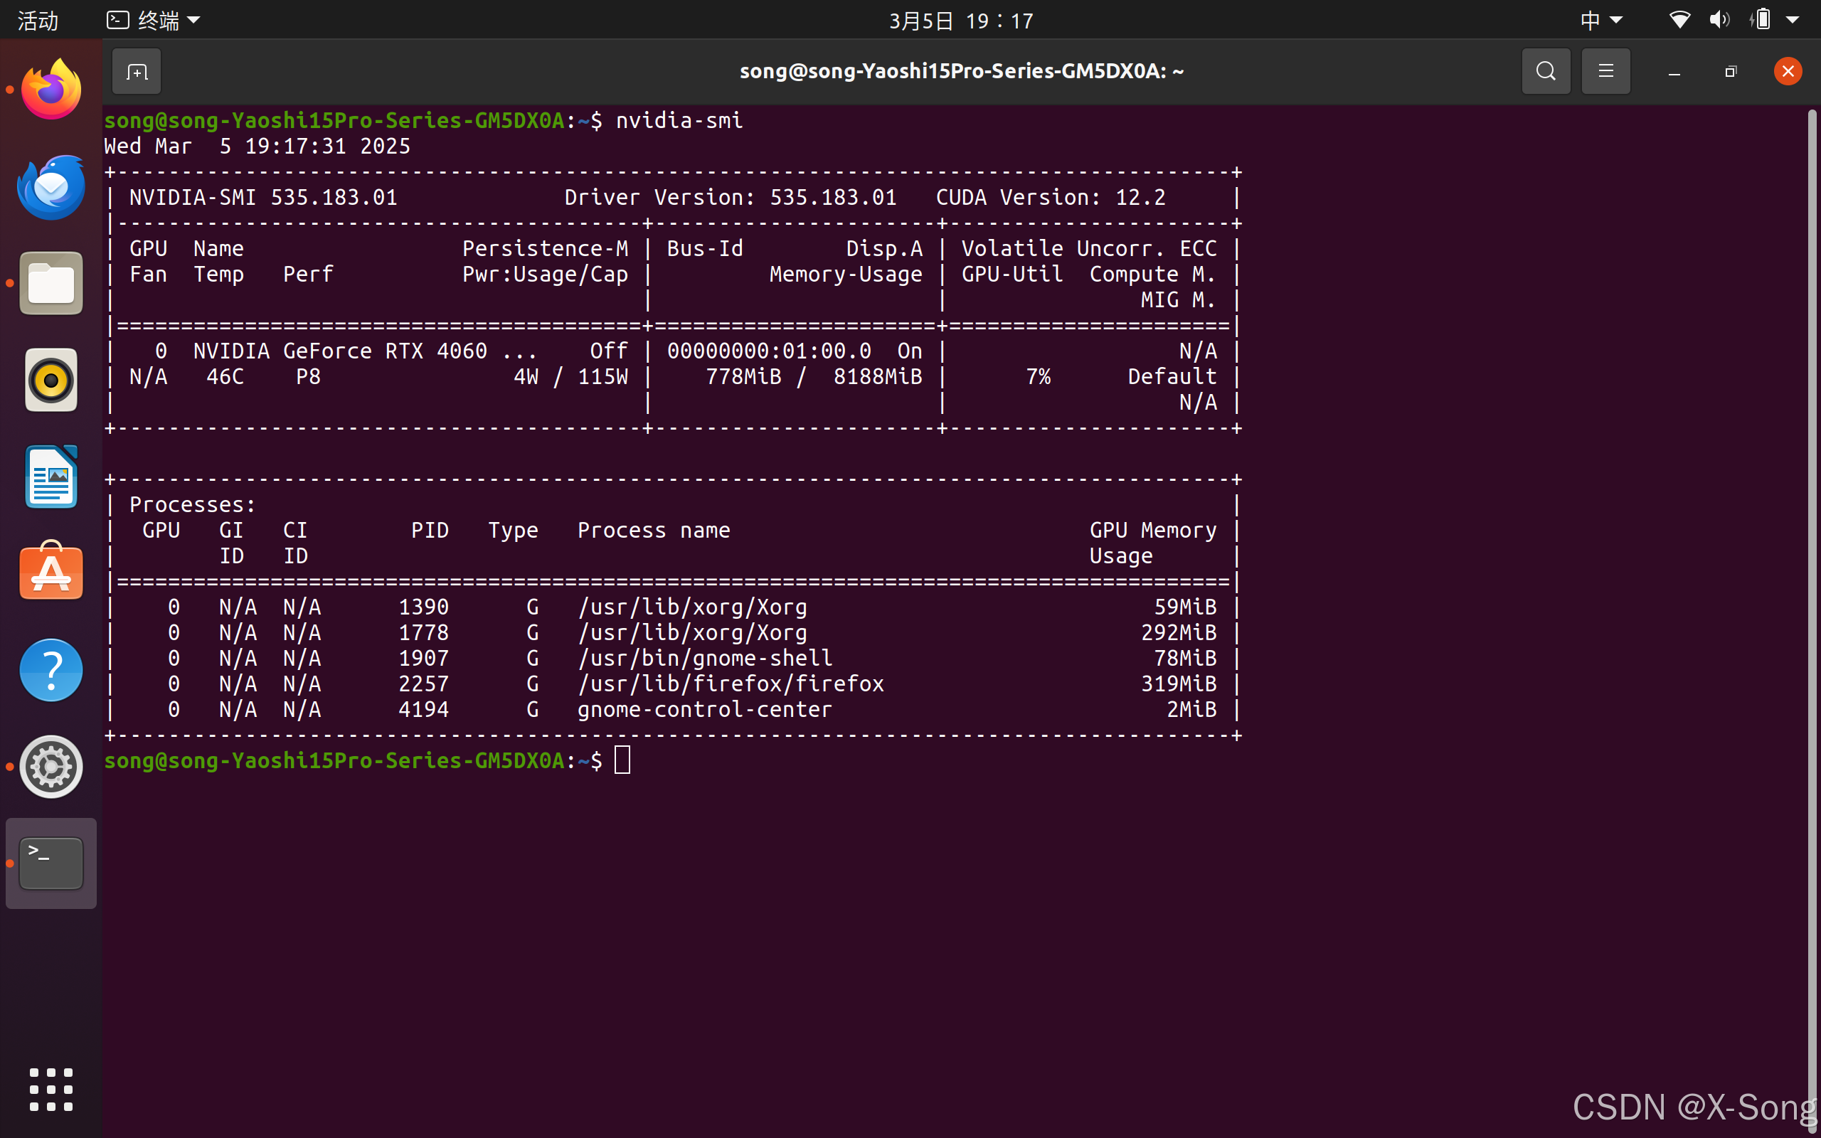Click the gnome-control-center process name

(x=705, y=709)
